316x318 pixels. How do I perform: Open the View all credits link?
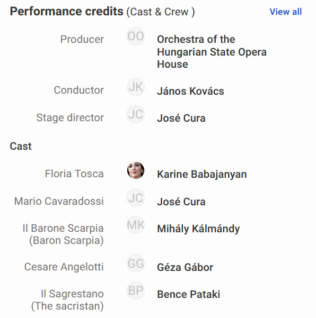pos(286,12)
